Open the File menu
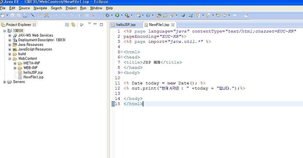Screen dimensions: 303x158 pos(3,8)
